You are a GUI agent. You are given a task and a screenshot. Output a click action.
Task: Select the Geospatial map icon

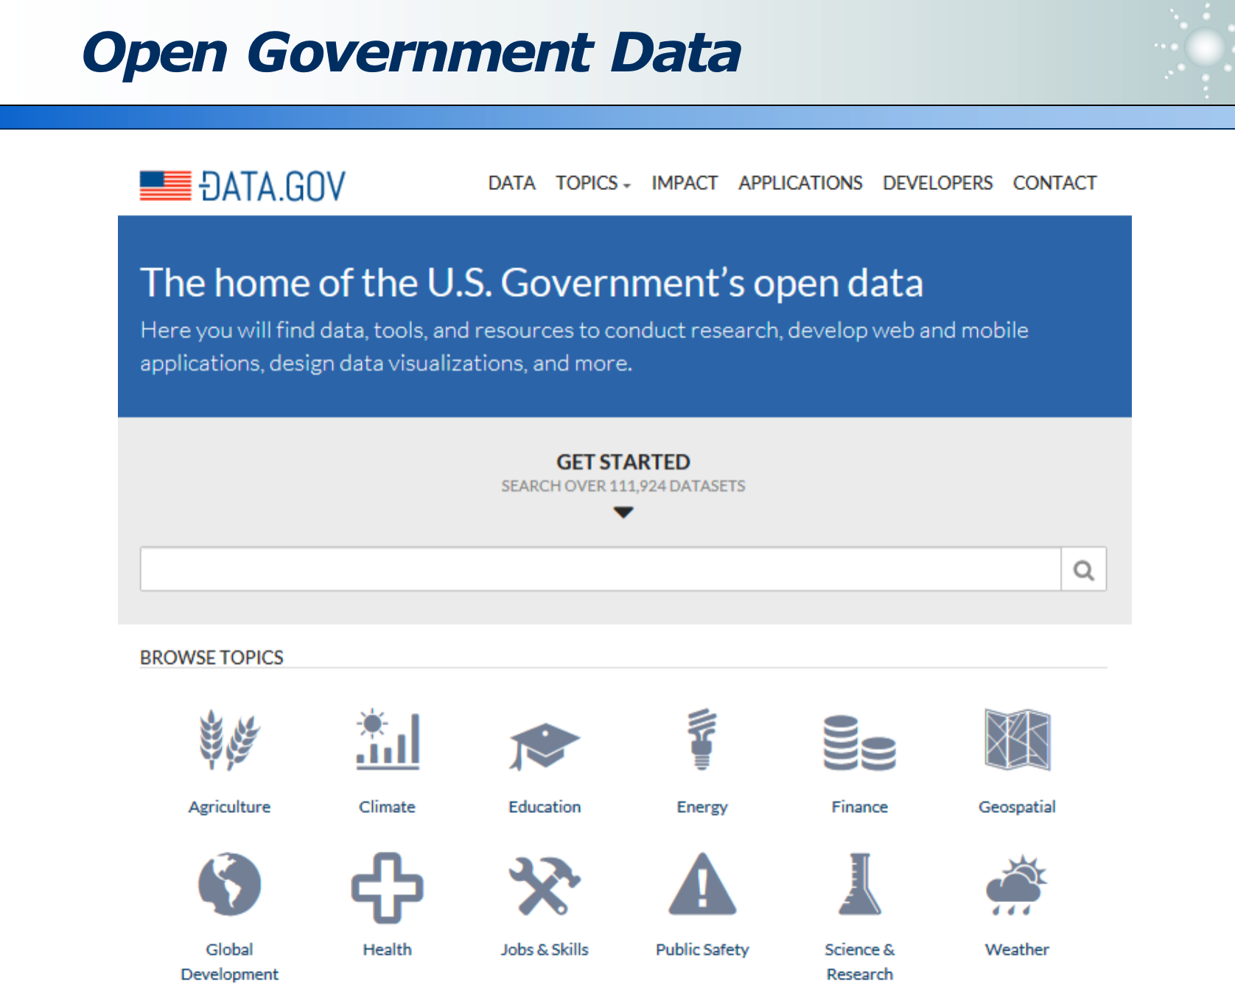tap(1018, 739)
